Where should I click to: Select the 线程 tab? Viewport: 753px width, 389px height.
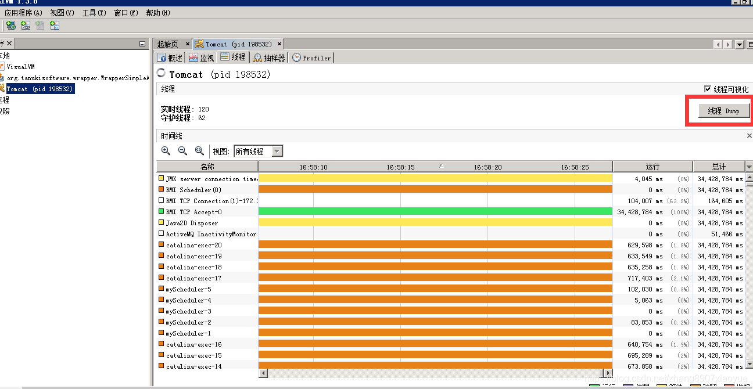tap(233, 57)
